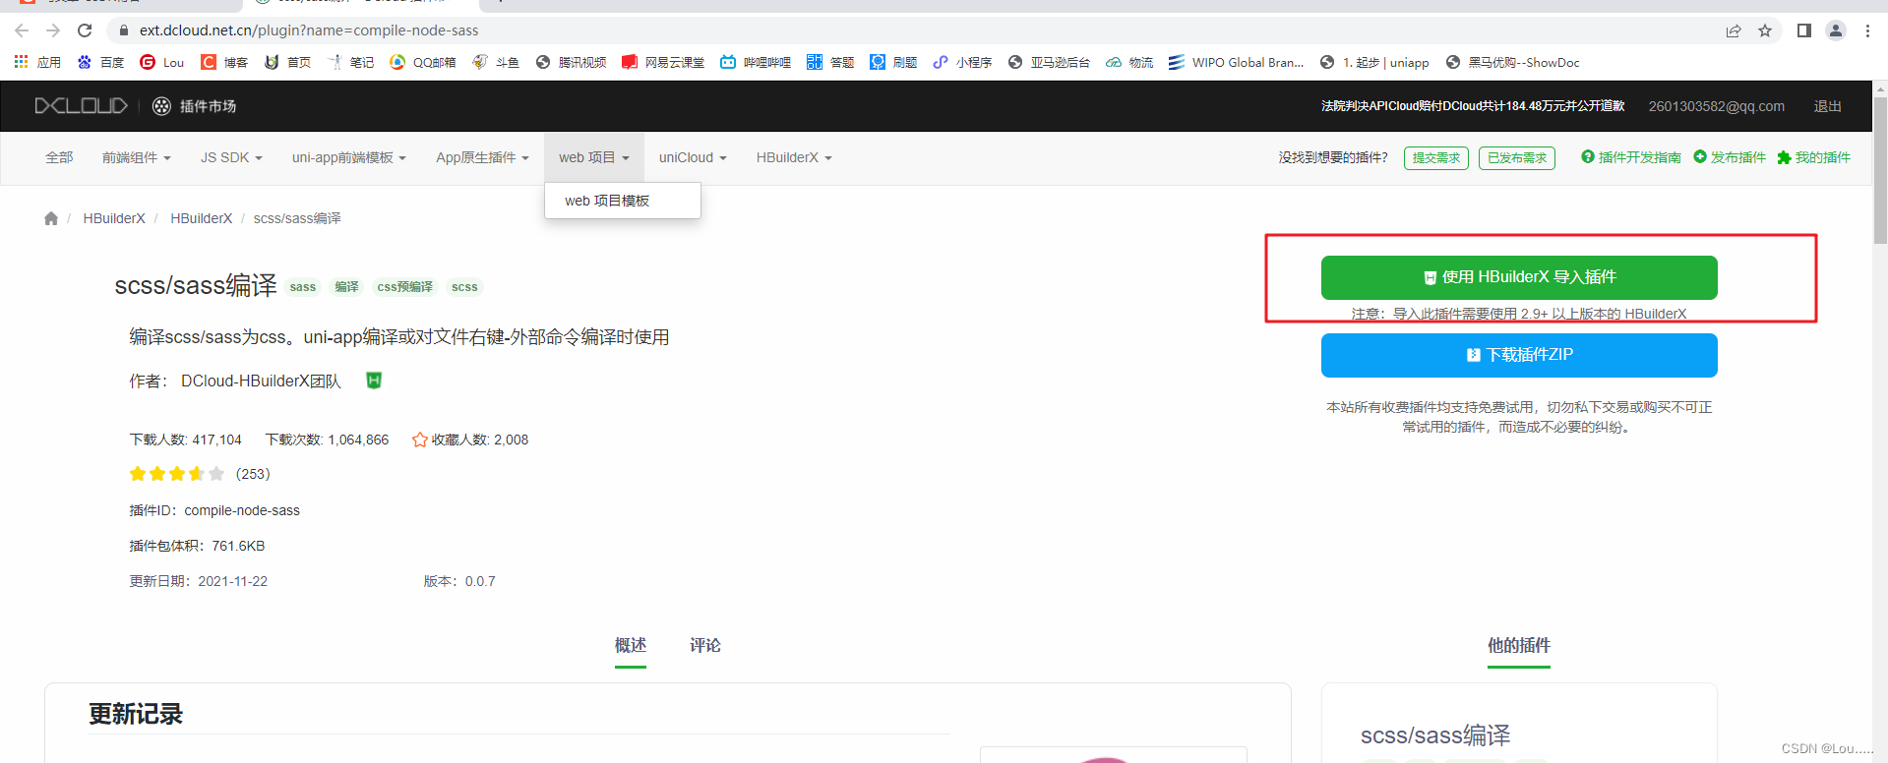1888x763 pixels.
Task: Bookmark this page with the star icon
Action: point(1765,30)
